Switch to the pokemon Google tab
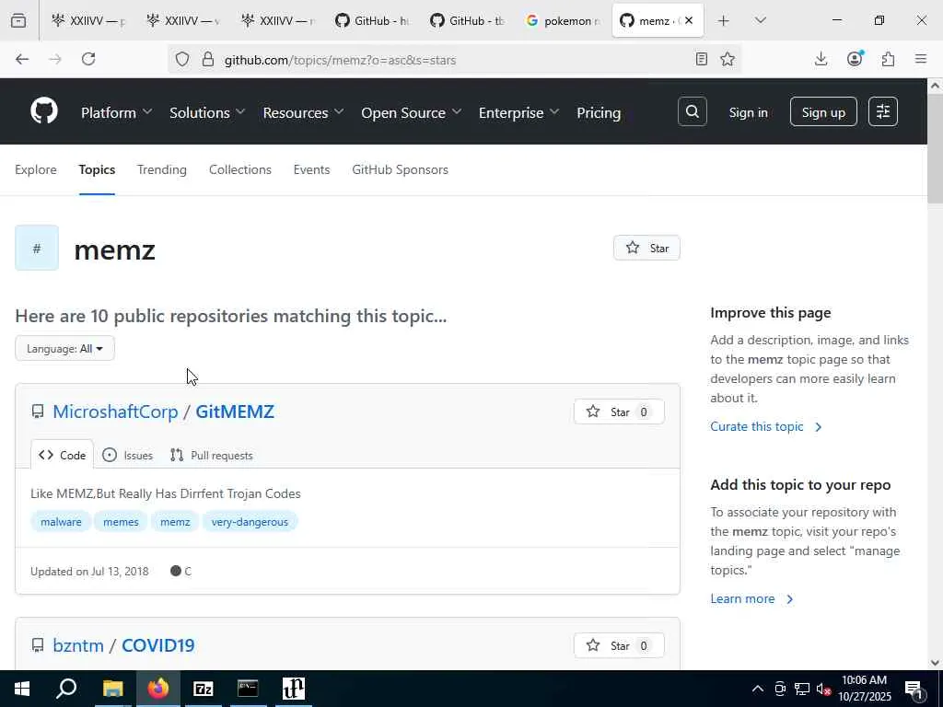Viewport: 943px width, 707px height. point(564,20)
